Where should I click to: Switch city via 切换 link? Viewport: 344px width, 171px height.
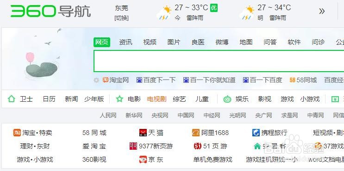[x=122, y=18]
